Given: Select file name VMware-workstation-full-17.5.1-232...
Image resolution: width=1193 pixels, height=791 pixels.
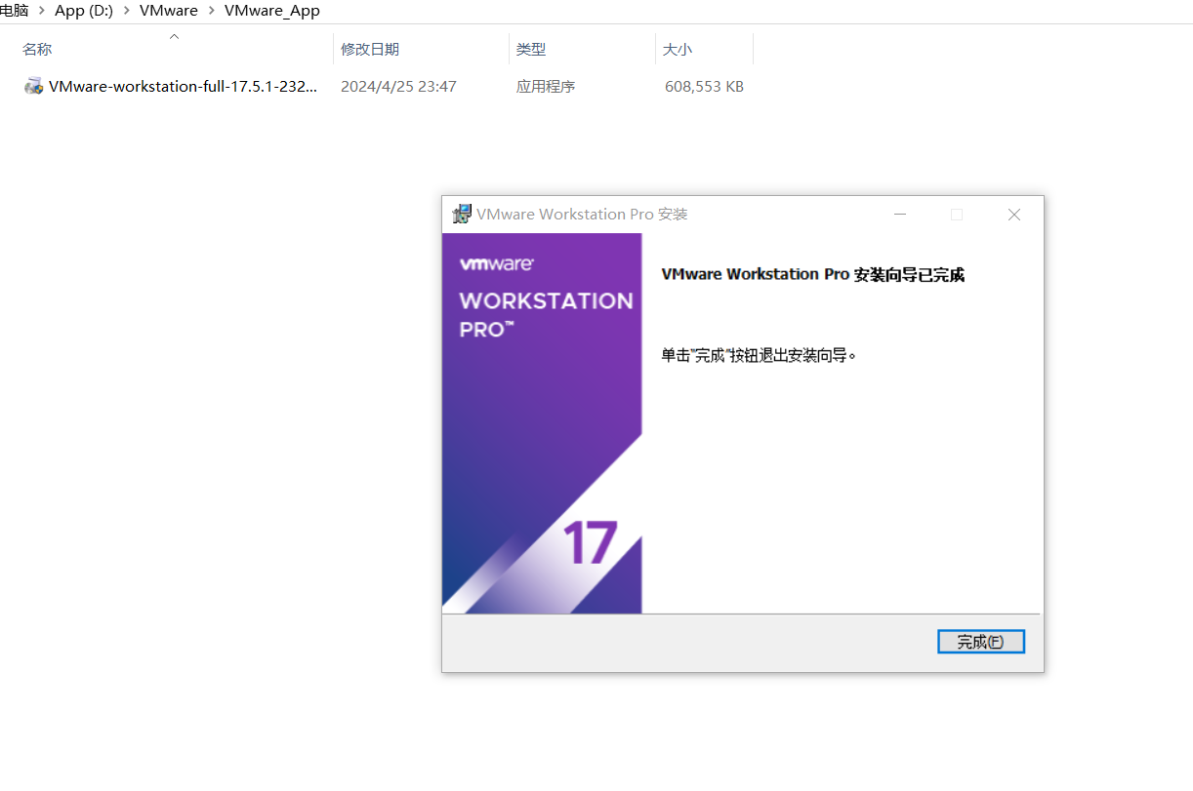Looking at the screenshot, I should (184, 86).
